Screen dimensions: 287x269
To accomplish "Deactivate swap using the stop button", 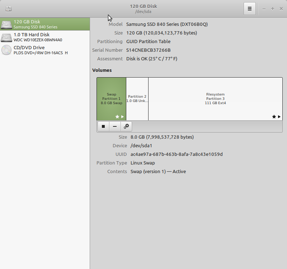I will coord(103,126).
